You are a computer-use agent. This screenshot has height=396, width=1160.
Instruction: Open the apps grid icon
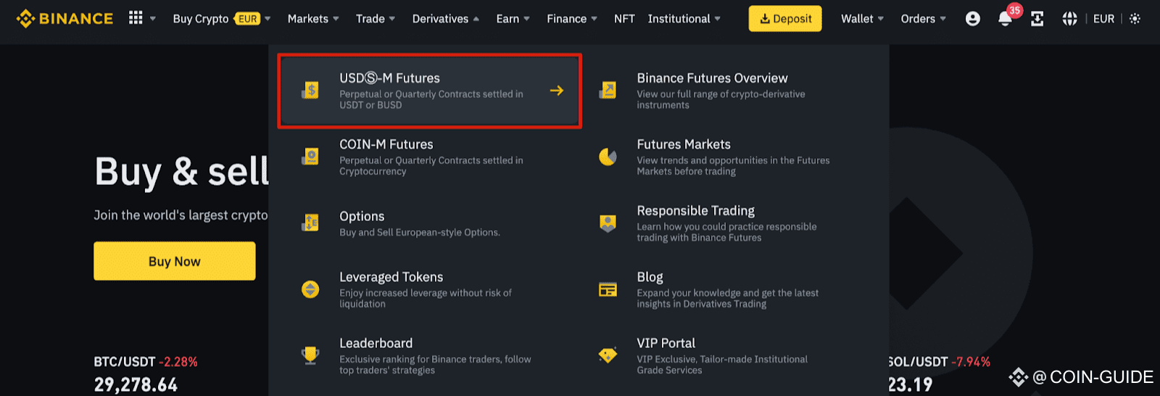(136, 18)
